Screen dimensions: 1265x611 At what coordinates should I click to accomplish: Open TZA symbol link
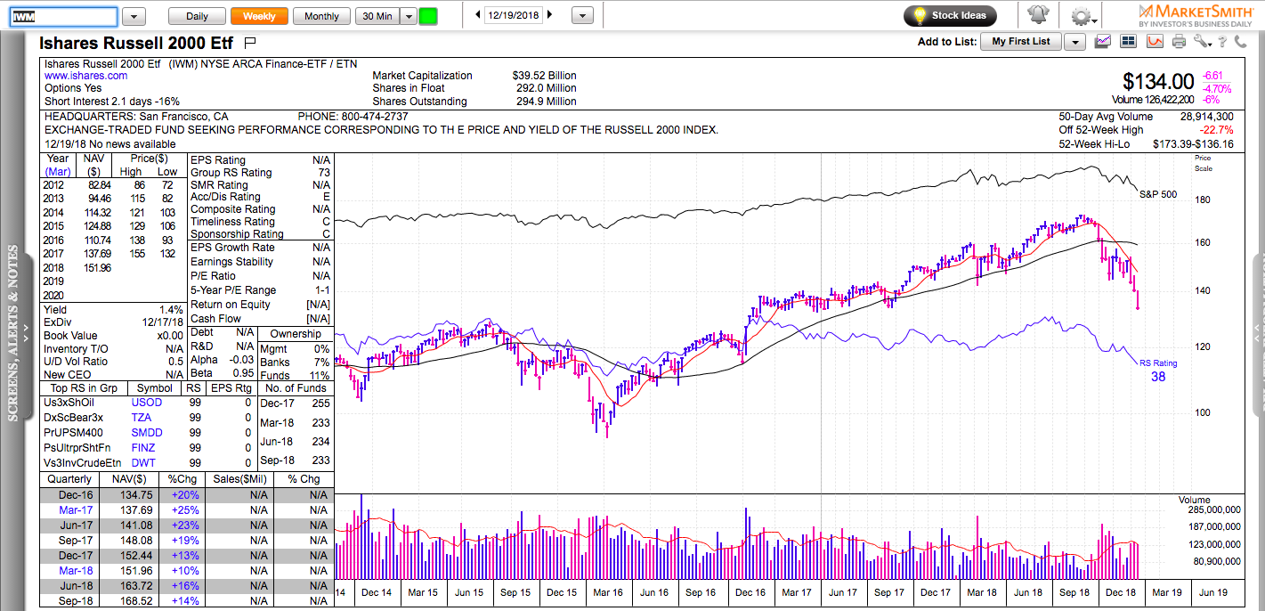[142, 417]
